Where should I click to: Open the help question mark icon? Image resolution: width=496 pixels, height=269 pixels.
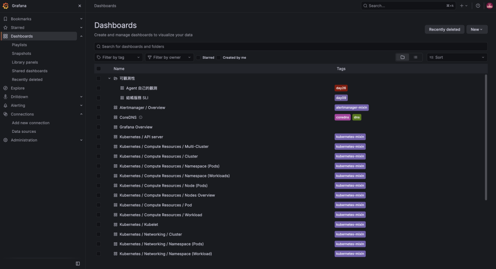point(478,6)
